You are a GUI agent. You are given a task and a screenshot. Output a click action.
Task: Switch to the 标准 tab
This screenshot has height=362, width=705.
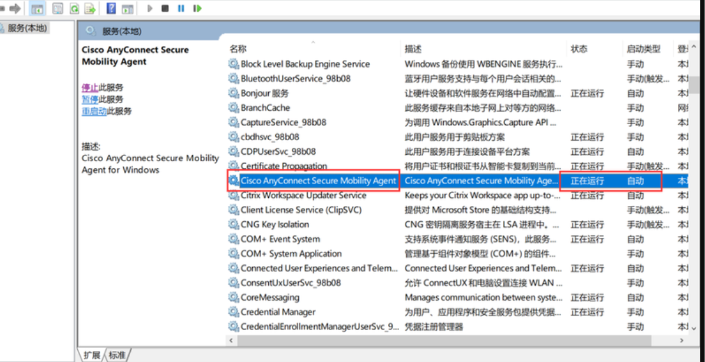pyautogui.click(x=117, y=355)
